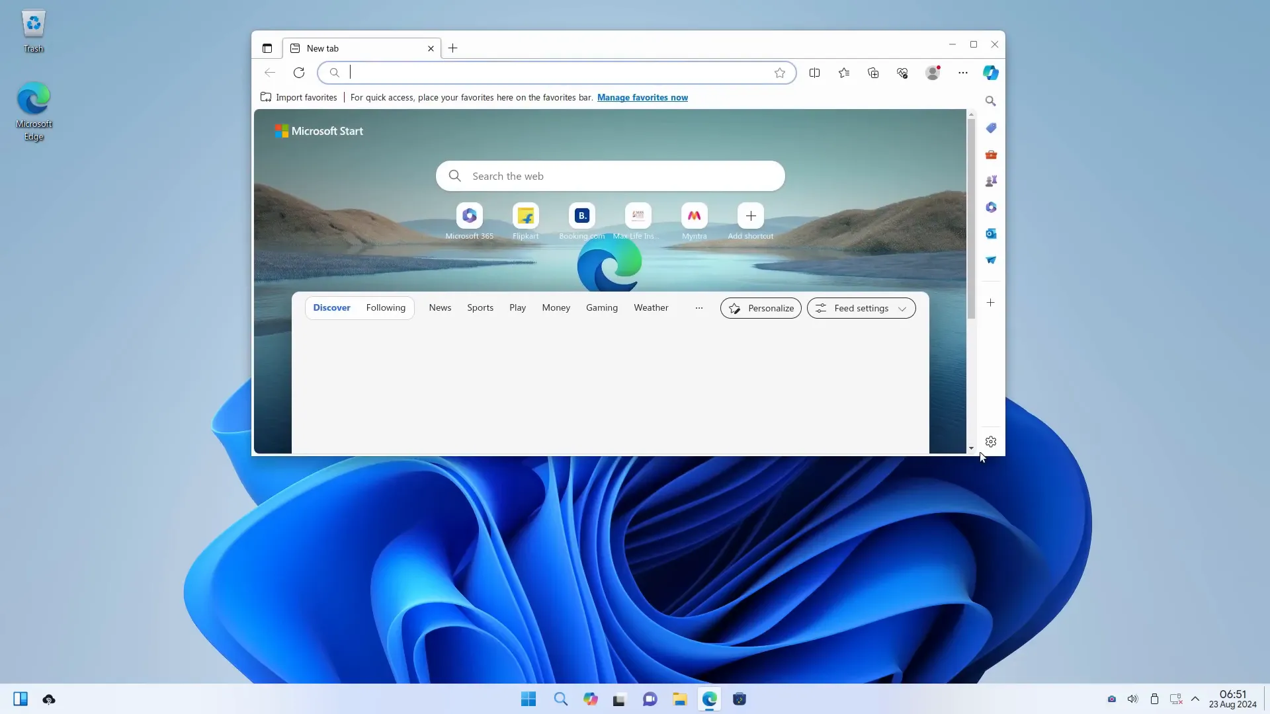Viewport: 1270px width, 714px height.
Task: Open Microsoft Store taskbar icon
Action: click(740, 699)
